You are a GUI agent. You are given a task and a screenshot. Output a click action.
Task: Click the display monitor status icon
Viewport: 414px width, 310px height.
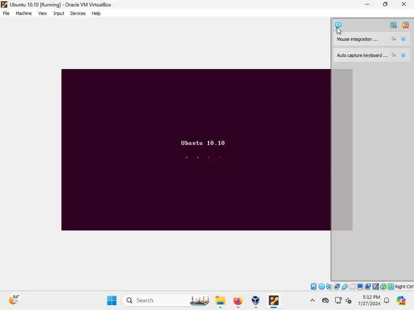tap(360, 287)
